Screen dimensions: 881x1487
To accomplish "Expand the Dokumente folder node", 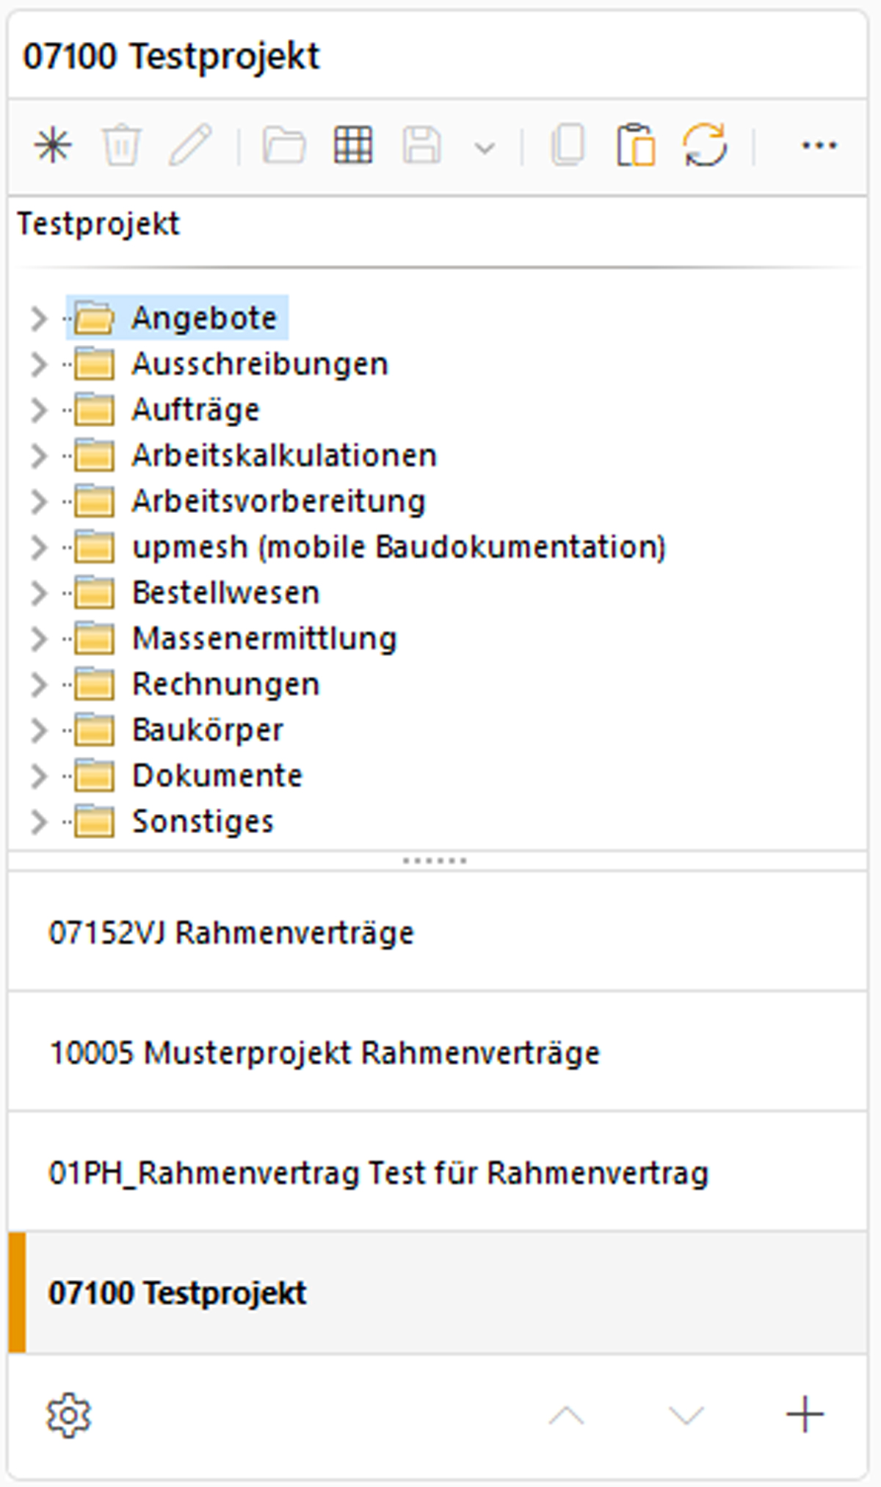I will pyautogui.click(x=38, y=777).
